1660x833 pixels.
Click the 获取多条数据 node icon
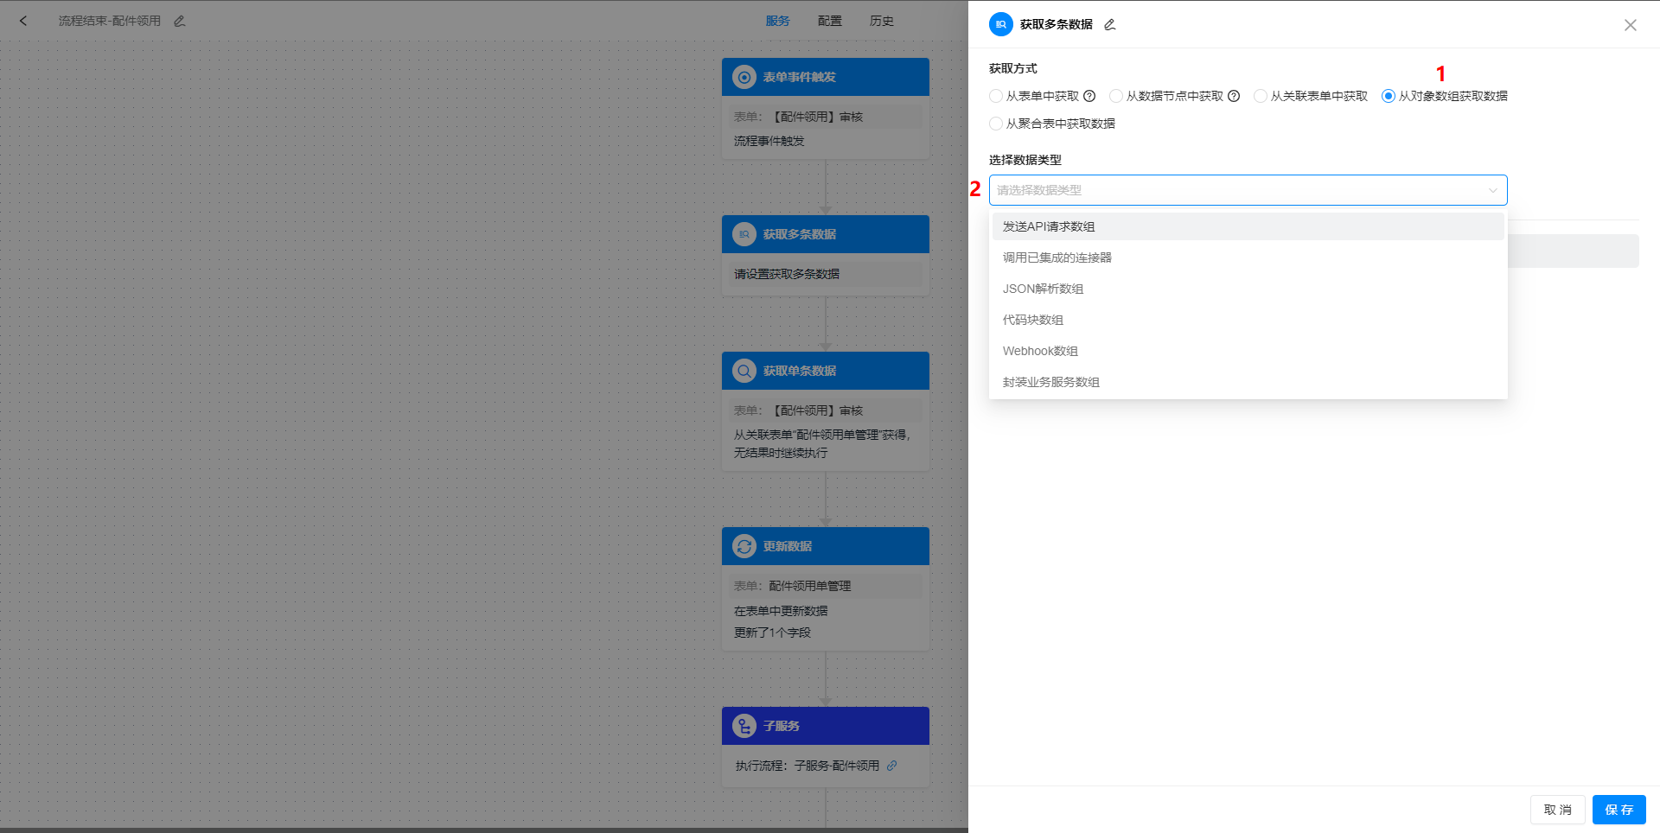click(744, 233)
